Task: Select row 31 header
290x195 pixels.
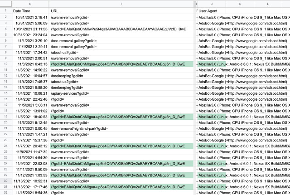Action: tap(5, 187)
